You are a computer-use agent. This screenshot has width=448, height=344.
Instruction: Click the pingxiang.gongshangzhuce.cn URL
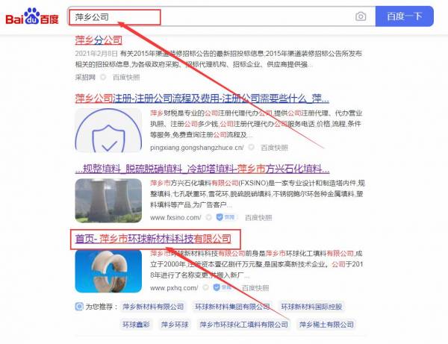197,148
